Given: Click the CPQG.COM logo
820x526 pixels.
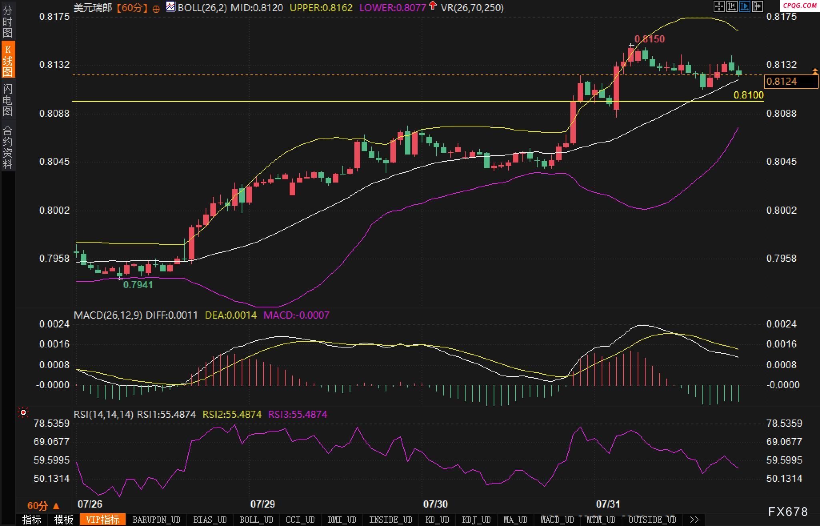Looking at the screenshot, I should click(x=800, y=5).
